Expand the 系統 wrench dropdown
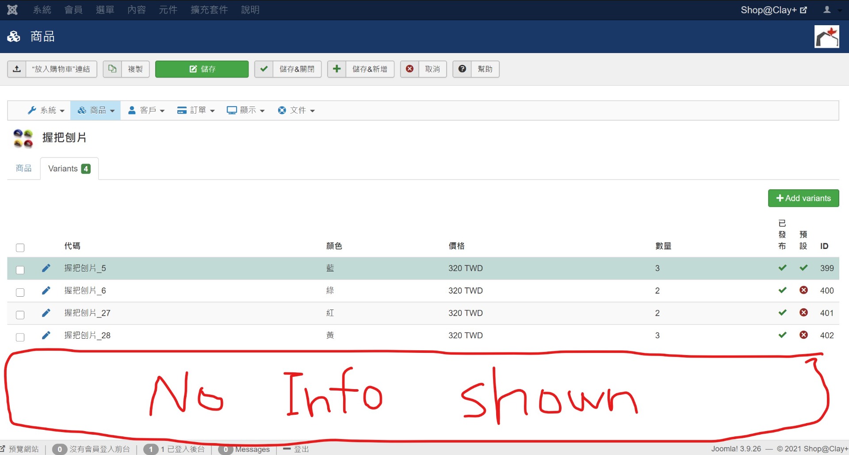 [x=46, y=111]
